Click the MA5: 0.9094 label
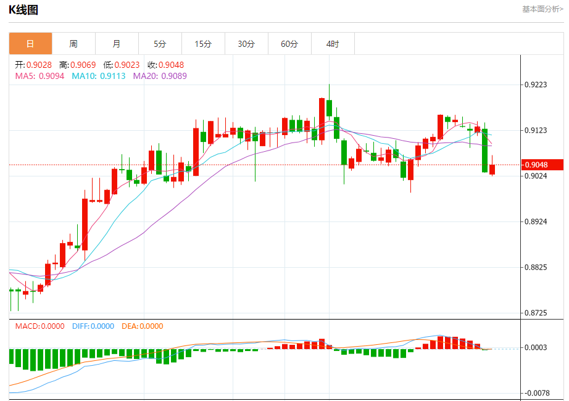569x401 pixels. point(39,76)
